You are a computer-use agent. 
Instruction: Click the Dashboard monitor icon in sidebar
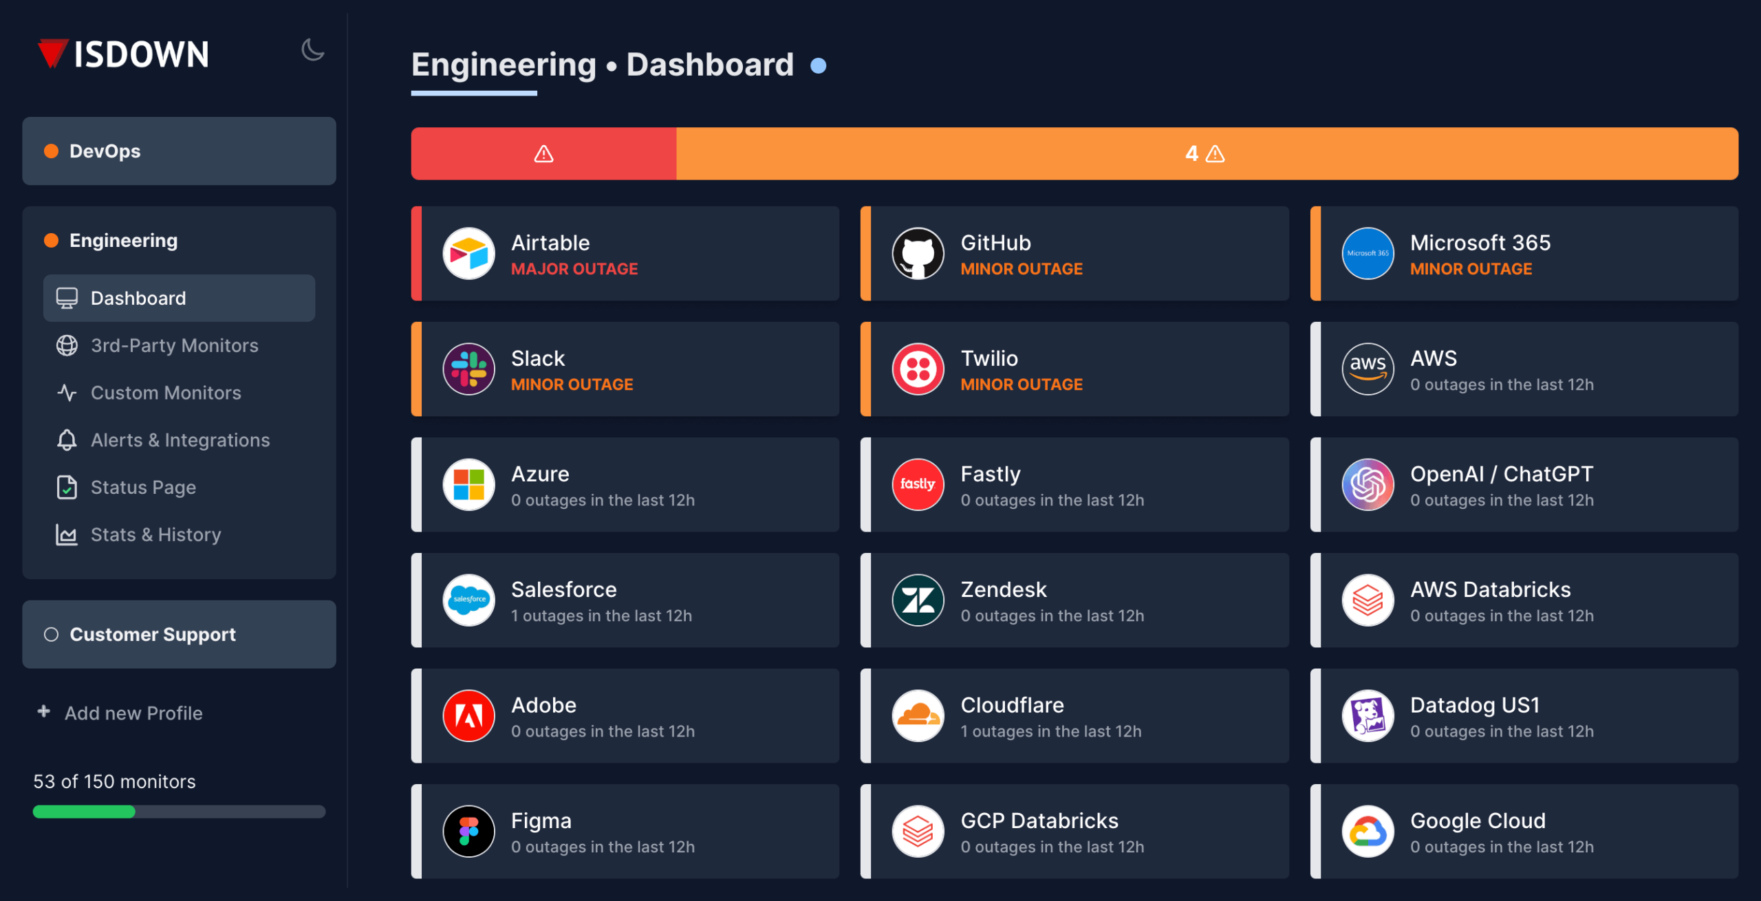[x=67, y=298]
